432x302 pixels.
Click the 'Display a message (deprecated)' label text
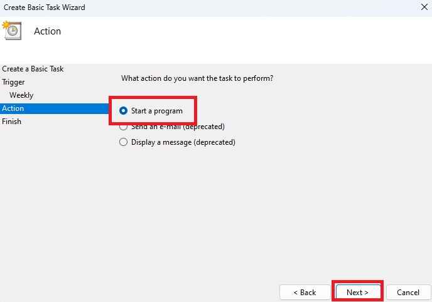pos(183,142)
